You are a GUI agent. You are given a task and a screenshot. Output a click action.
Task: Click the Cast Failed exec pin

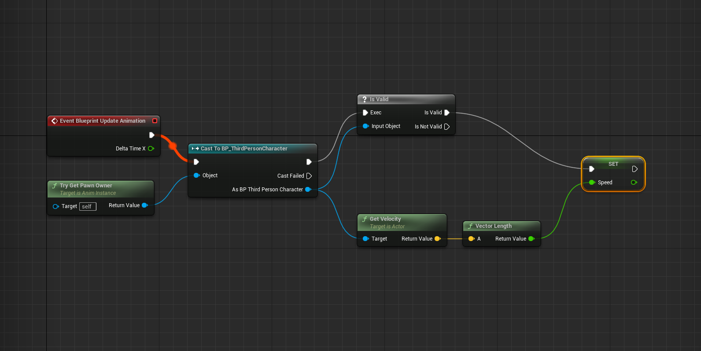(309, 176)
